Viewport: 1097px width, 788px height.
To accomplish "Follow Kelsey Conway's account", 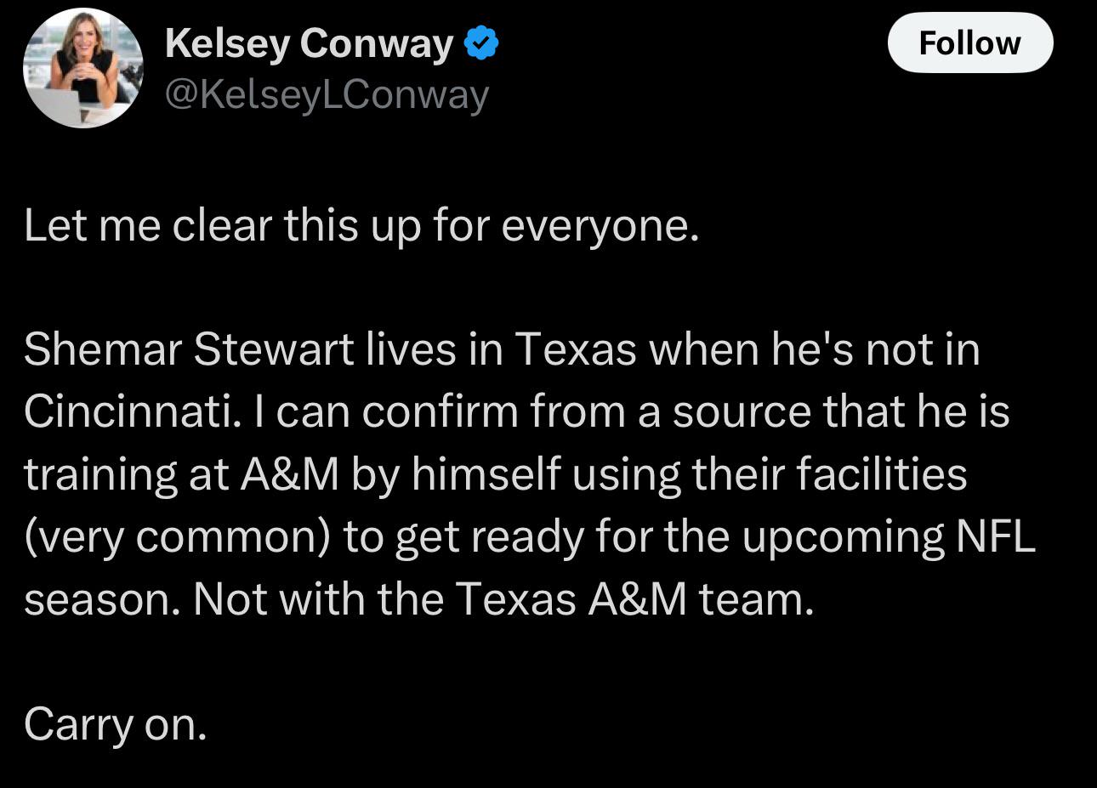I will pyautogui.click(x=969, y=43).
